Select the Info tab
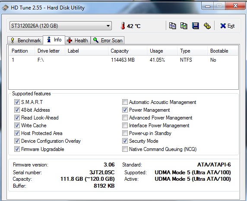The image size is (247, 201). 54,40
